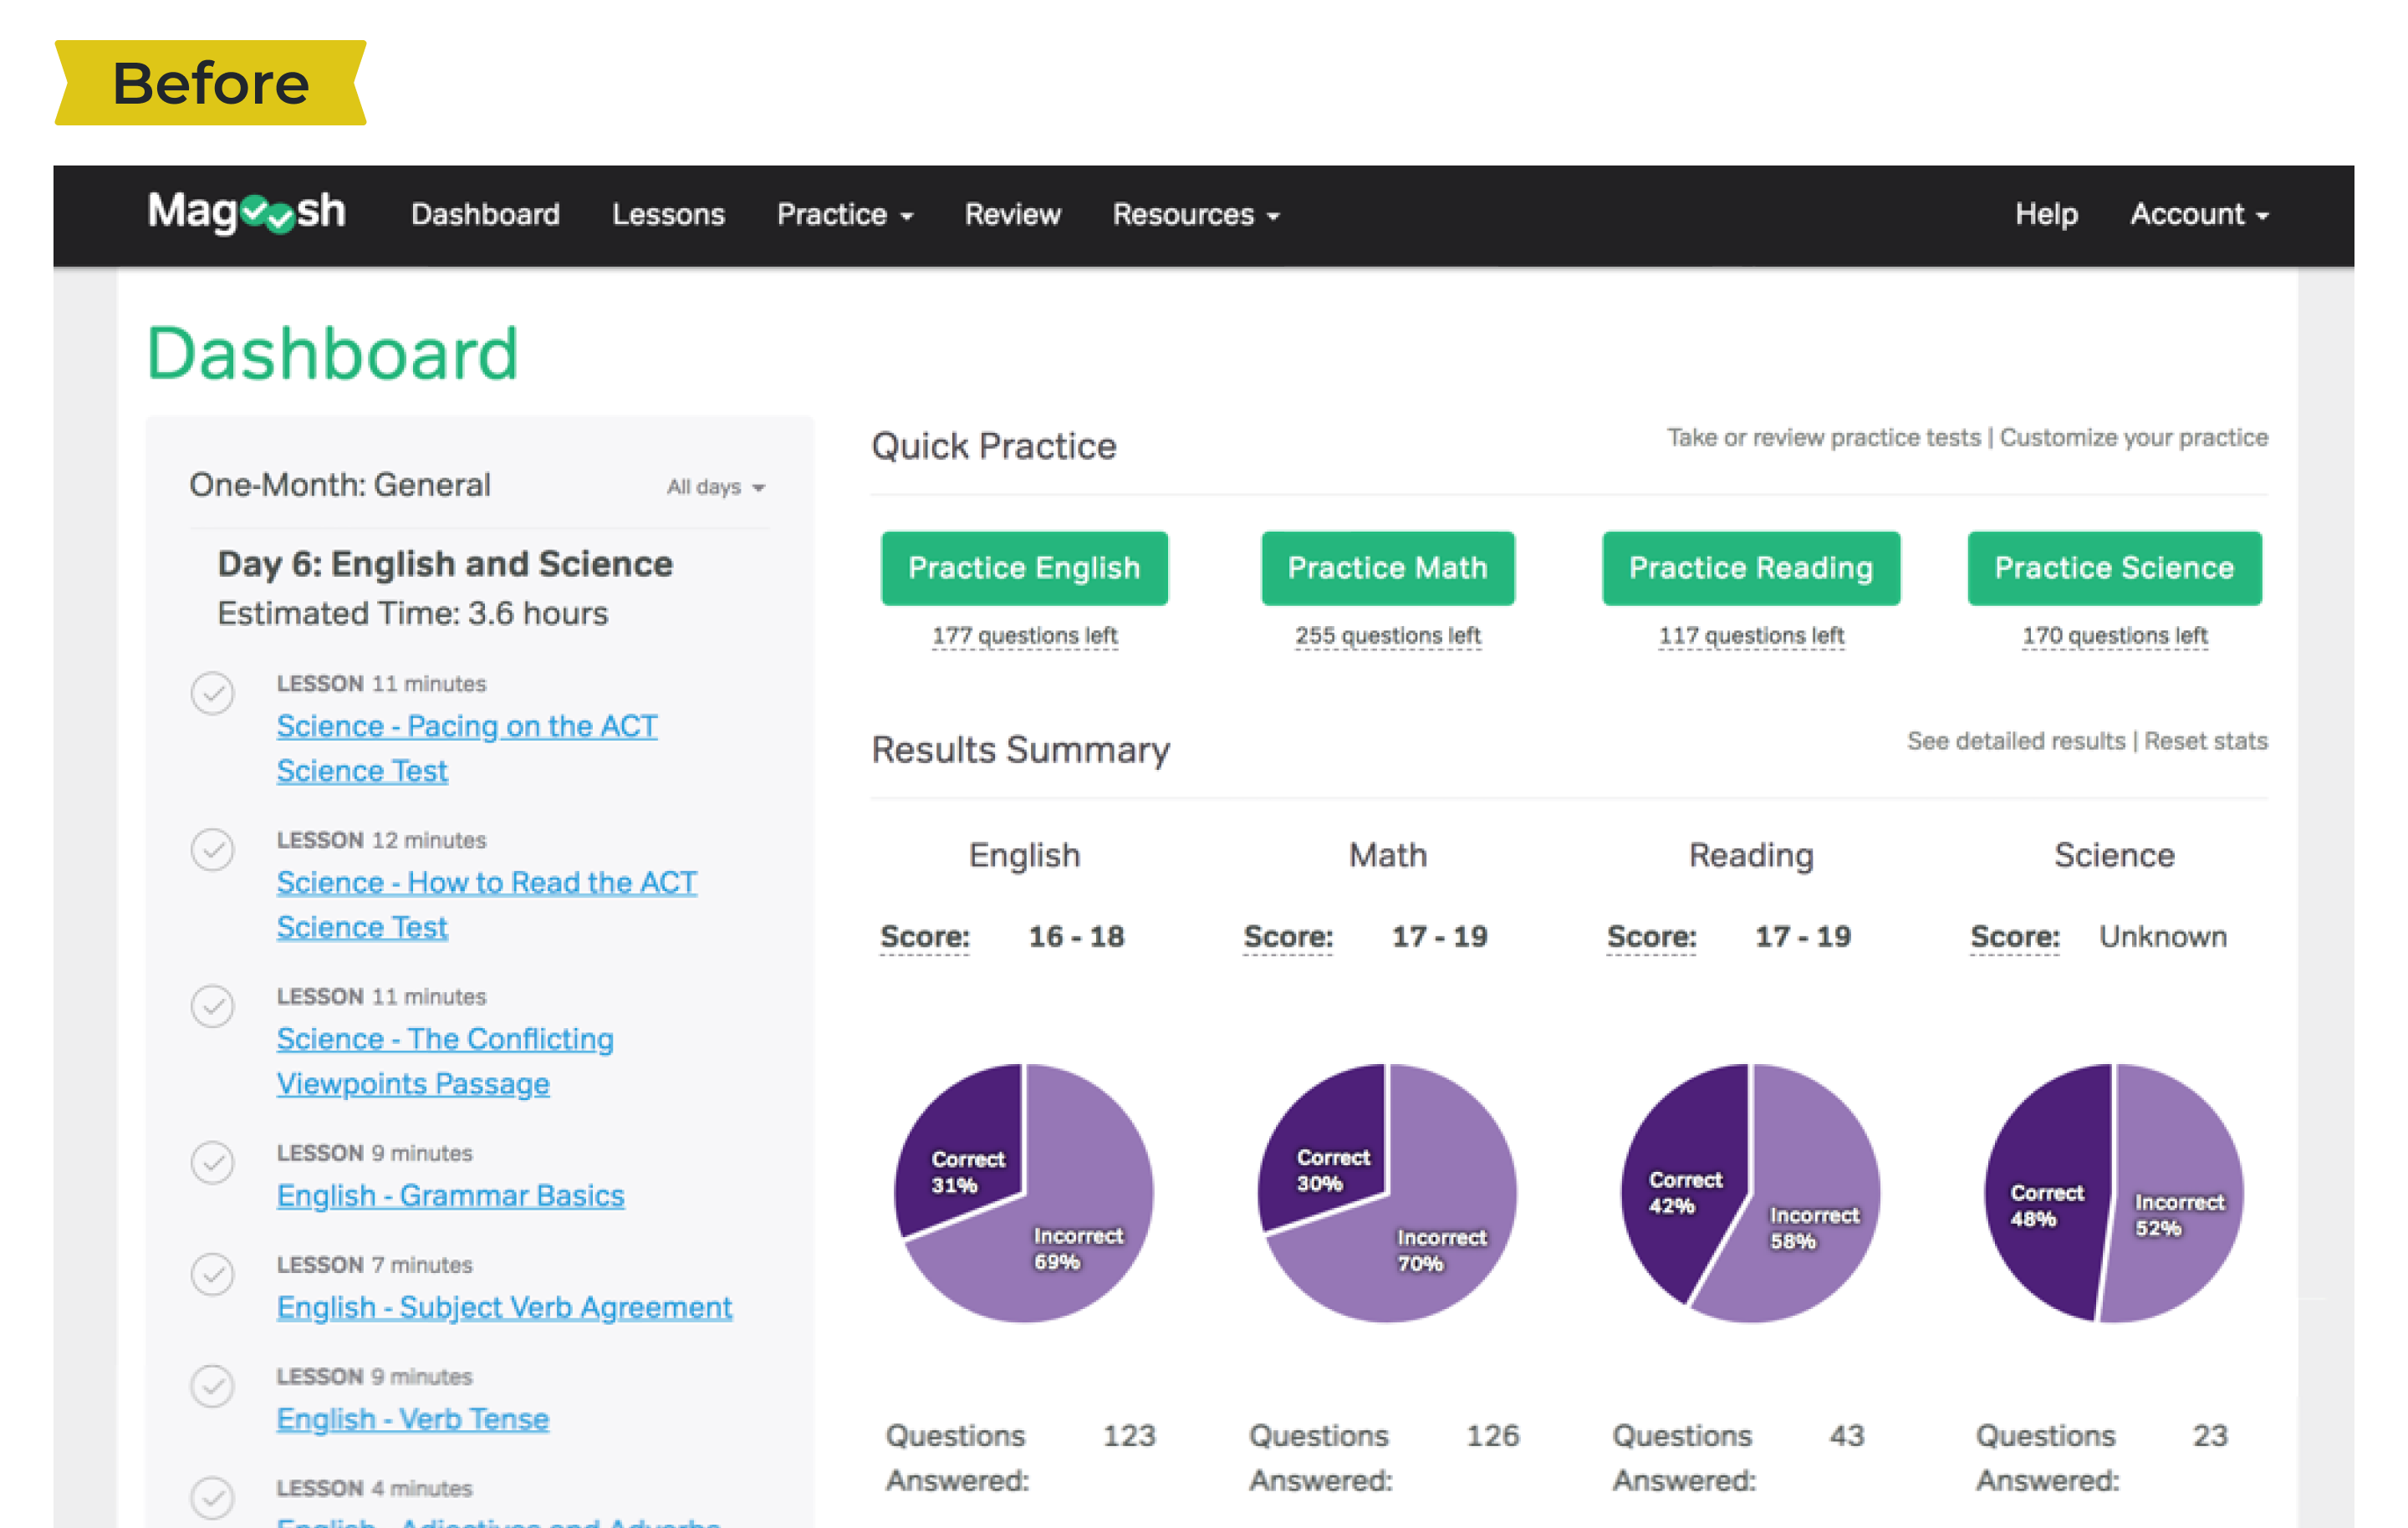
Task: Open Science - Pacing on the ACT Science Test
Action: [467, 748]
